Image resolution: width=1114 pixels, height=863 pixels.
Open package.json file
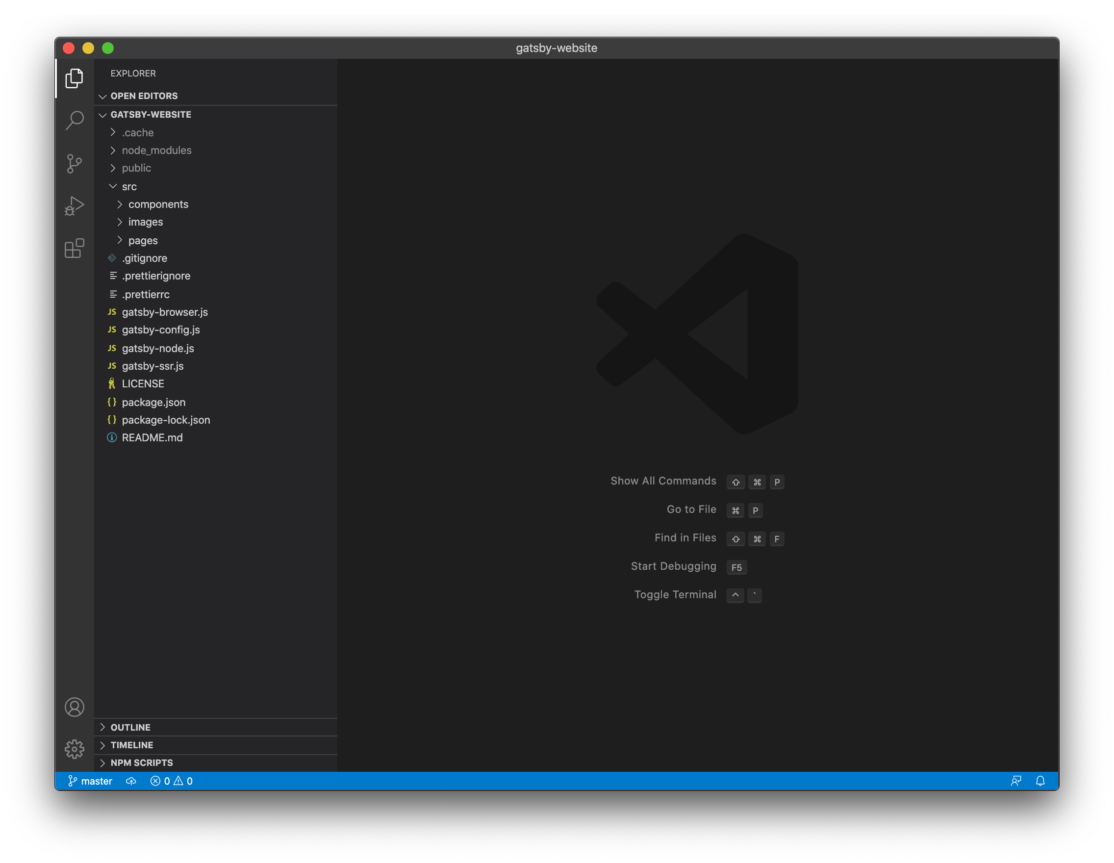216,403
